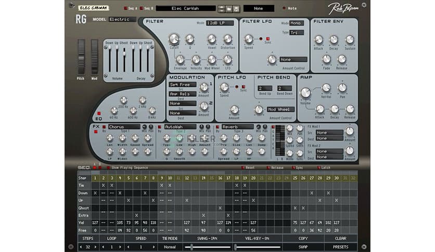Image resolution: width=435 pixels, height=252 pixels.
Task: Increase Speed with right arrow
Action: [153, 247]
